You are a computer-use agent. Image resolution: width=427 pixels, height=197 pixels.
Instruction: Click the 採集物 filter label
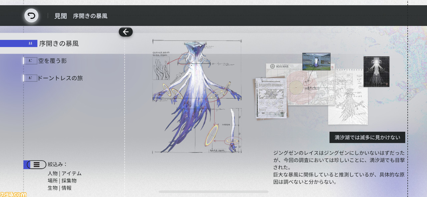(x=69, y=181)
